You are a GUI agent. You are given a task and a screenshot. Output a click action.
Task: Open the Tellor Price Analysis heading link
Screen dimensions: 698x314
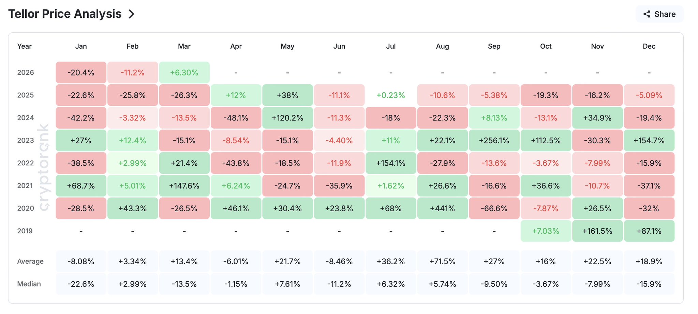pyautogui.click(x=65, y=14)
